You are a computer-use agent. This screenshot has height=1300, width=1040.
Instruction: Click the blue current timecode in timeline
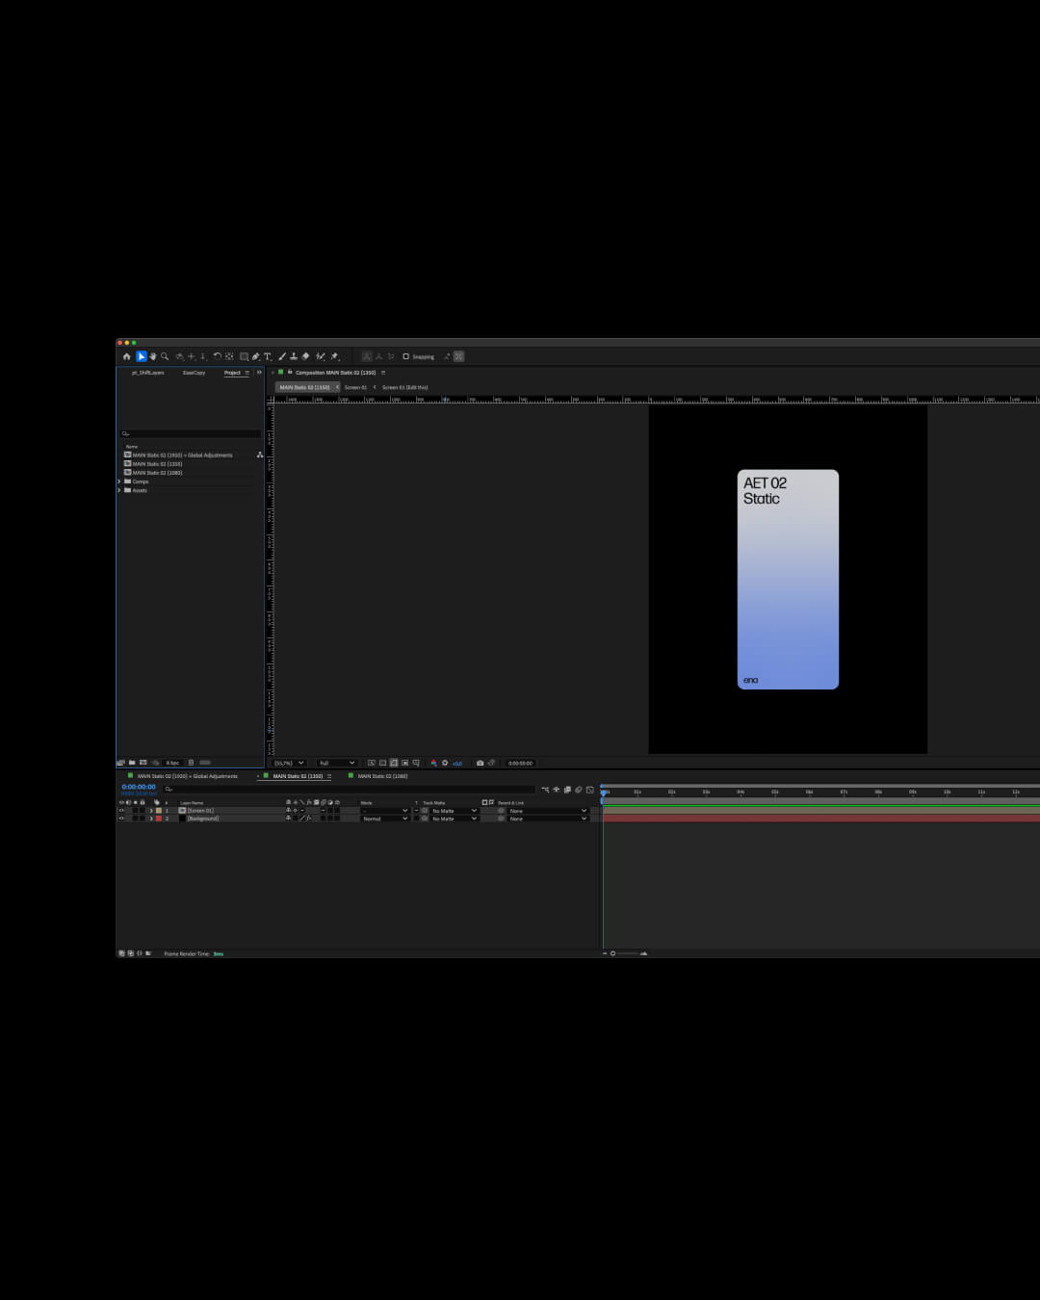pyautogui.click(x=139, y=787)
